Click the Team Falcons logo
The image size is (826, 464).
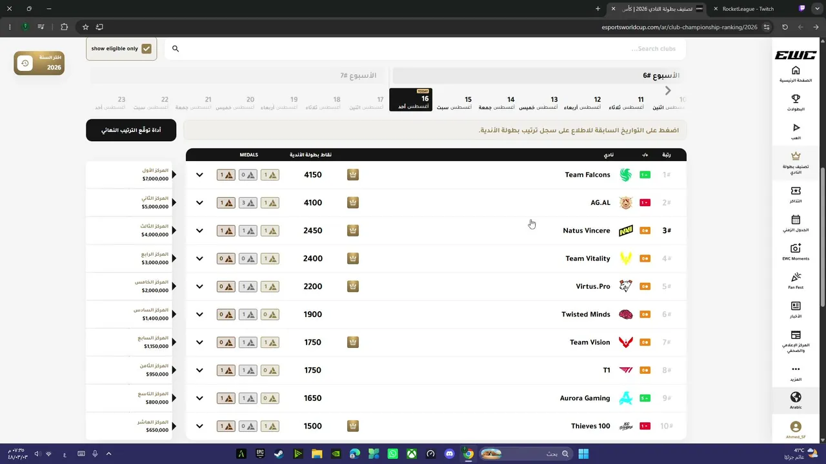[x=625, y=175]
